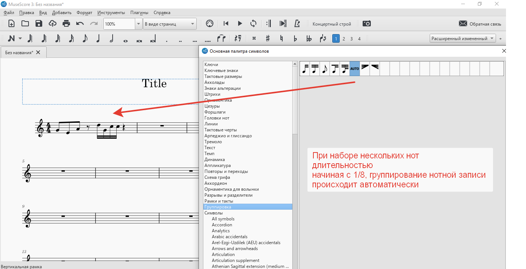Click the Обратная связь feedback button
The height and width of the screenshot is (269, 526).
click(x=480, y=24)
